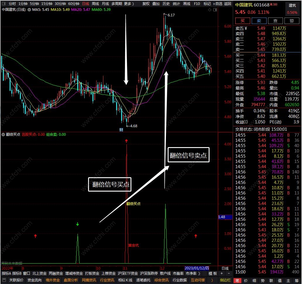
Task: Click the 返回 back button
Action: click(228, 4)
